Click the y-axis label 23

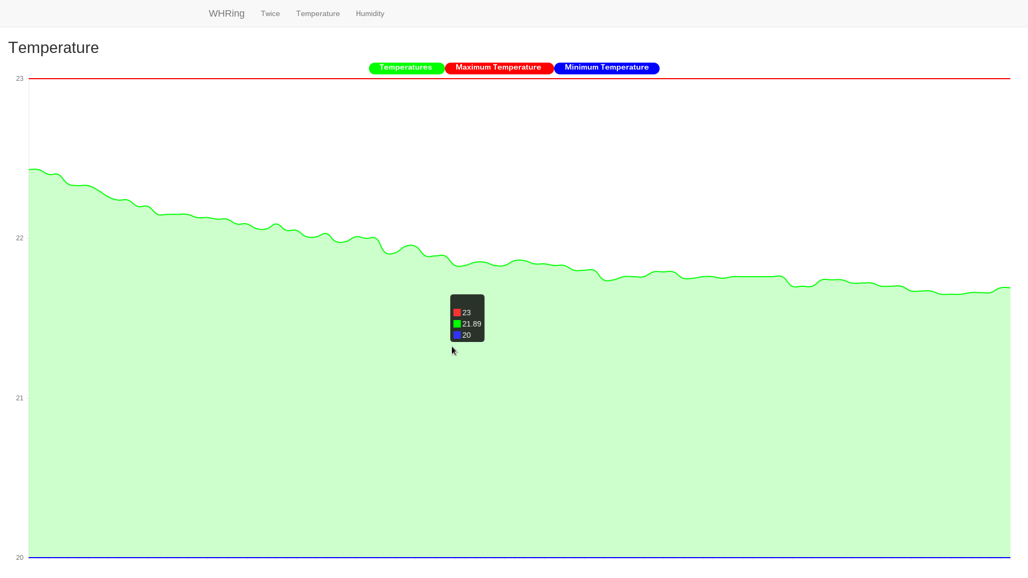20,79
